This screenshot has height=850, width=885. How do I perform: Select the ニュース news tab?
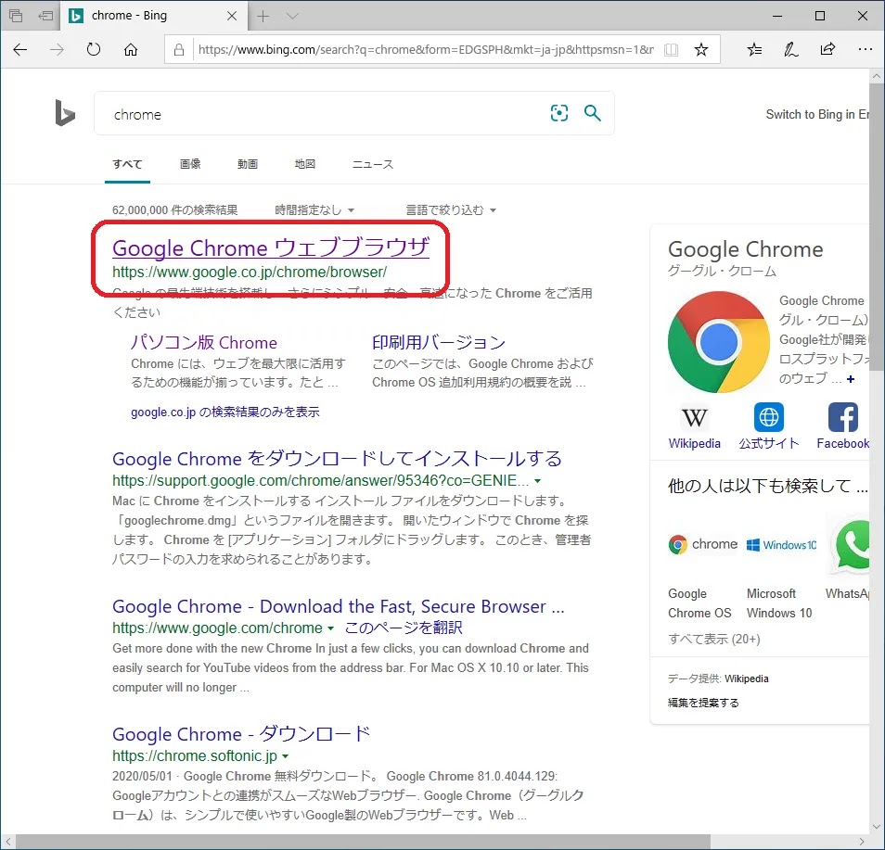[x=373, y=164]
